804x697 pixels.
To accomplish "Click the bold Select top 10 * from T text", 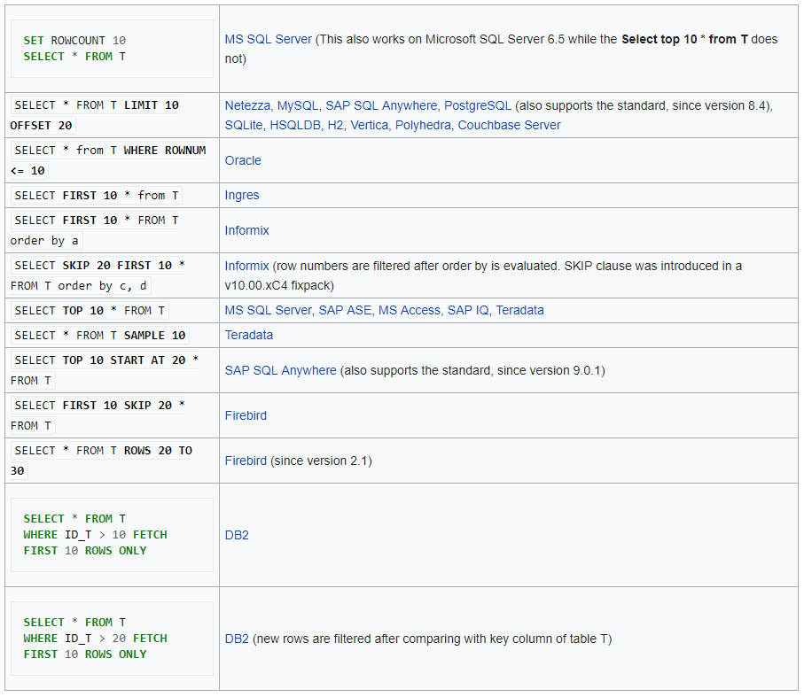I will coord(684,40).
